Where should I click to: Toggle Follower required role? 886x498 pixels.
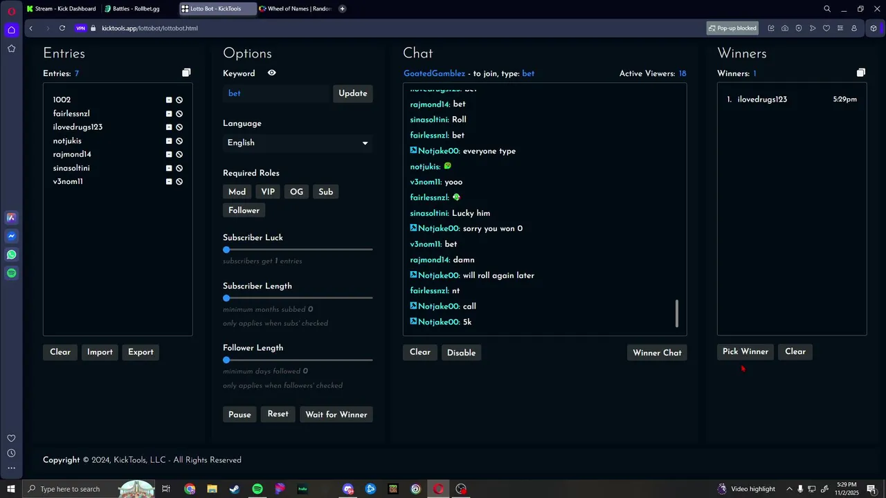click(244, 210)
